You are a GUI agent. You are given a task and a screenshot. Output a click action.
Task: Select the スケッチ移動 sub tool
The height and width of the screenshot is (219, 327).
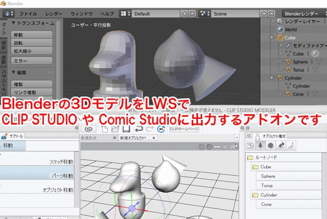37,158
